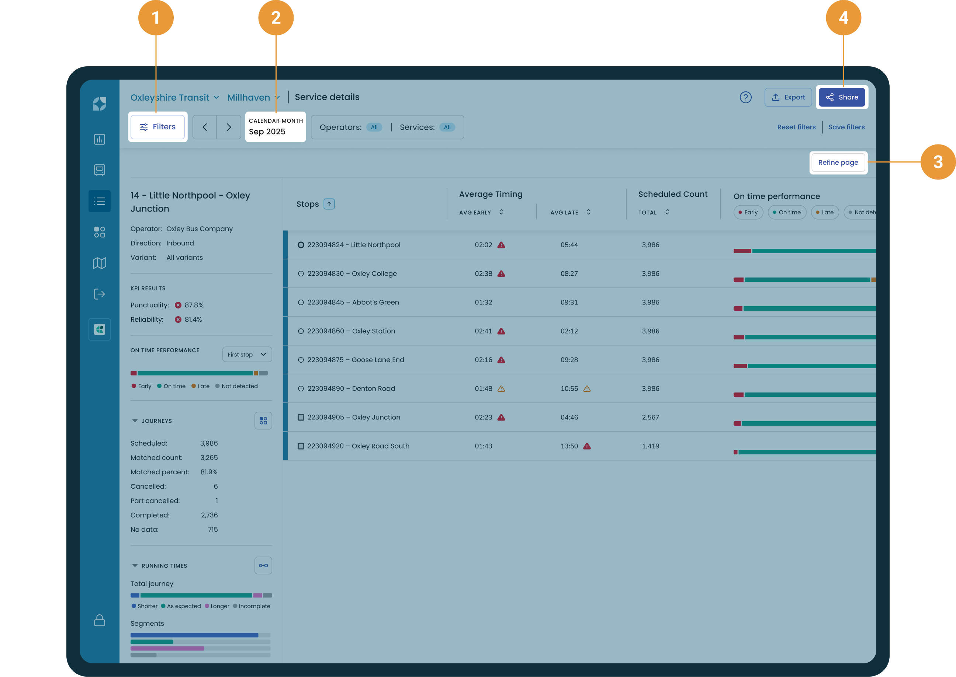This screenshot has width=956, height=677.
Task: Select the list view sidebar item
Action: click(99, 201)
